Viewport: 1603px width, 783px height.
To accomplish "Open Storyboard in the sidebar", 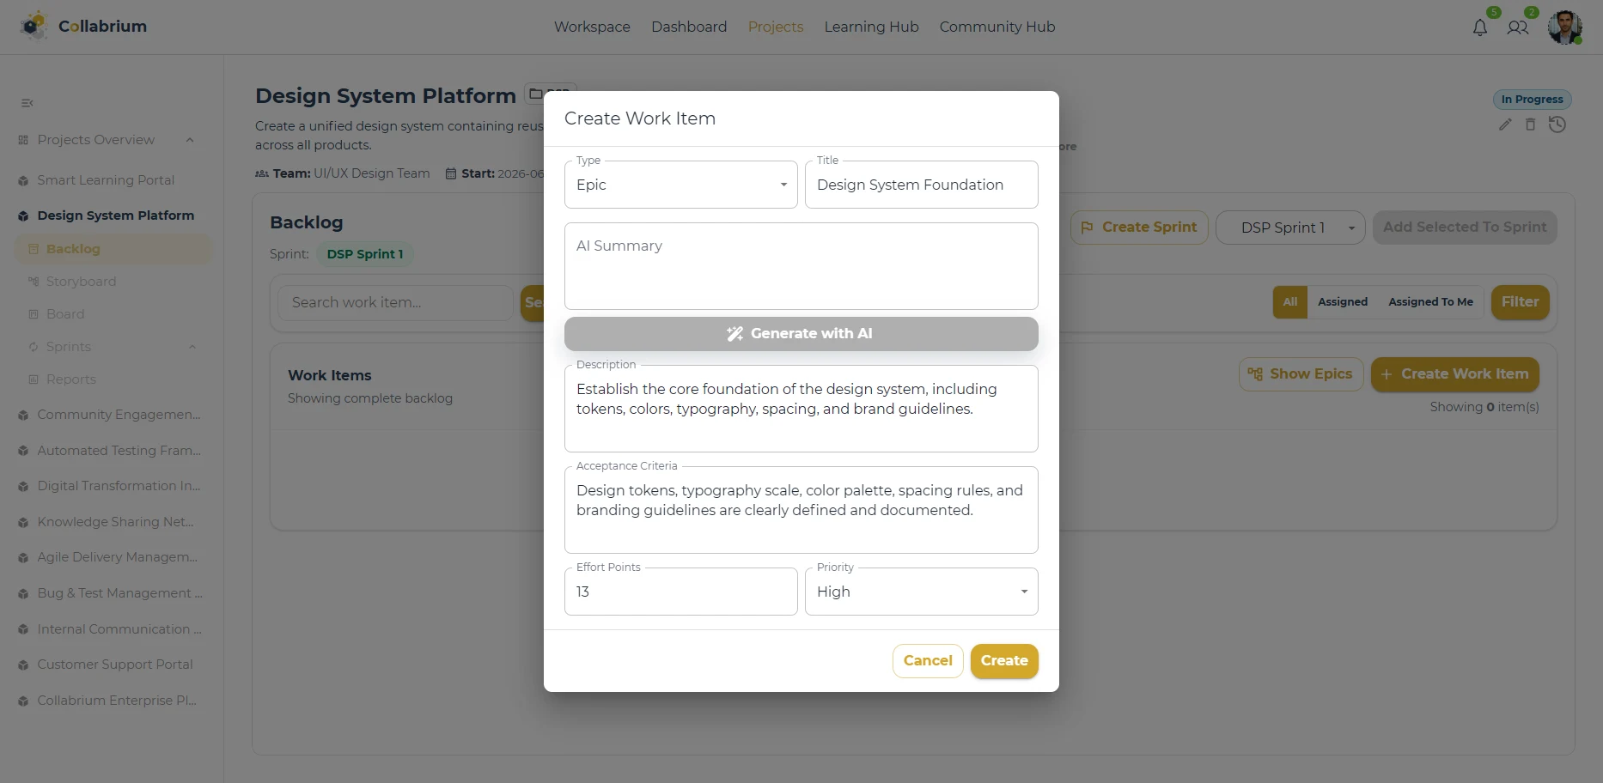I will coord(81,282).
